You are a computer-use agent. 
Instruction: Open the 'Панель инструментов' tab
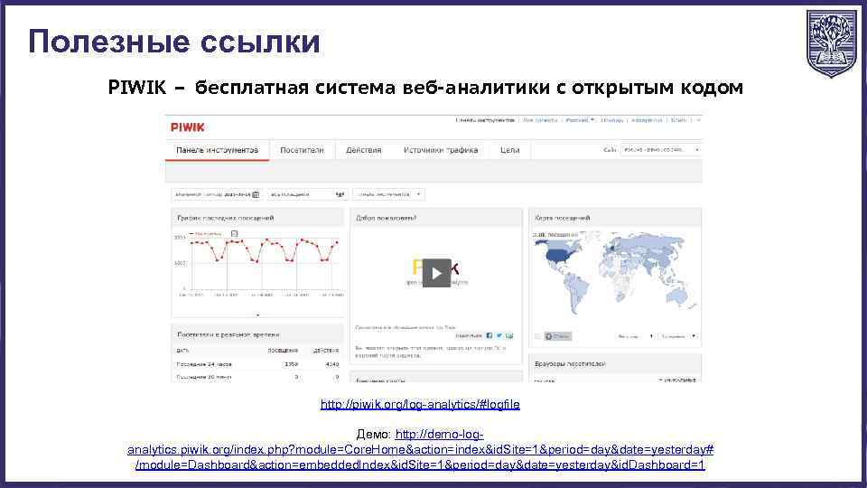pos(217,150)
